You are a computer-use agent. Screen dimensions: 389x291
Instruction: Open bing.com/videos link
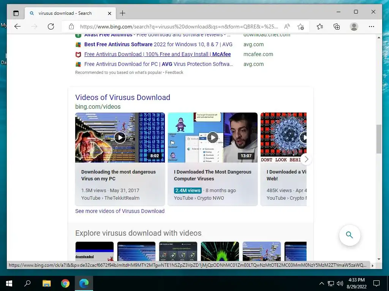98,106
